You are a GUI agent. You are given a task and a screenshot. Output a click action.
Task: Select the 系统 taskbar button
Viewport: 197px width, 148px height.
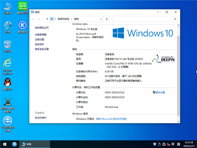(35, 144)
